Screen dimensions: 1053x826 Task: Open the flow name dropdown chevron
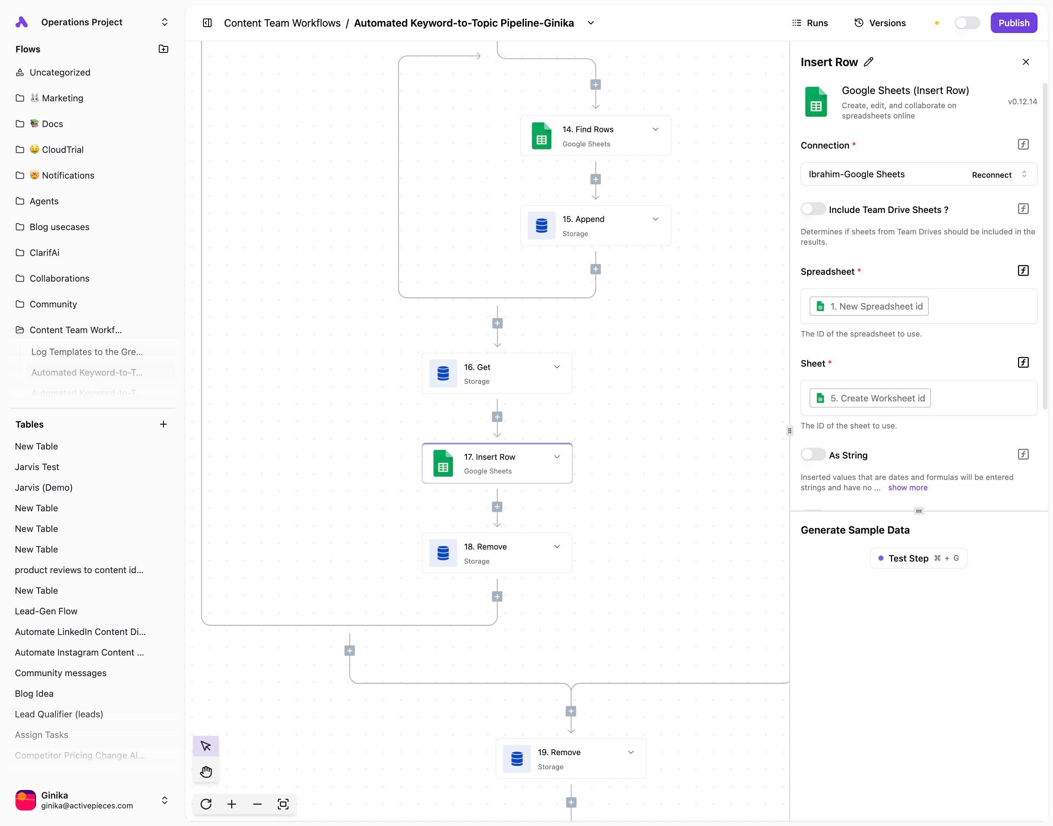[590, 23]
